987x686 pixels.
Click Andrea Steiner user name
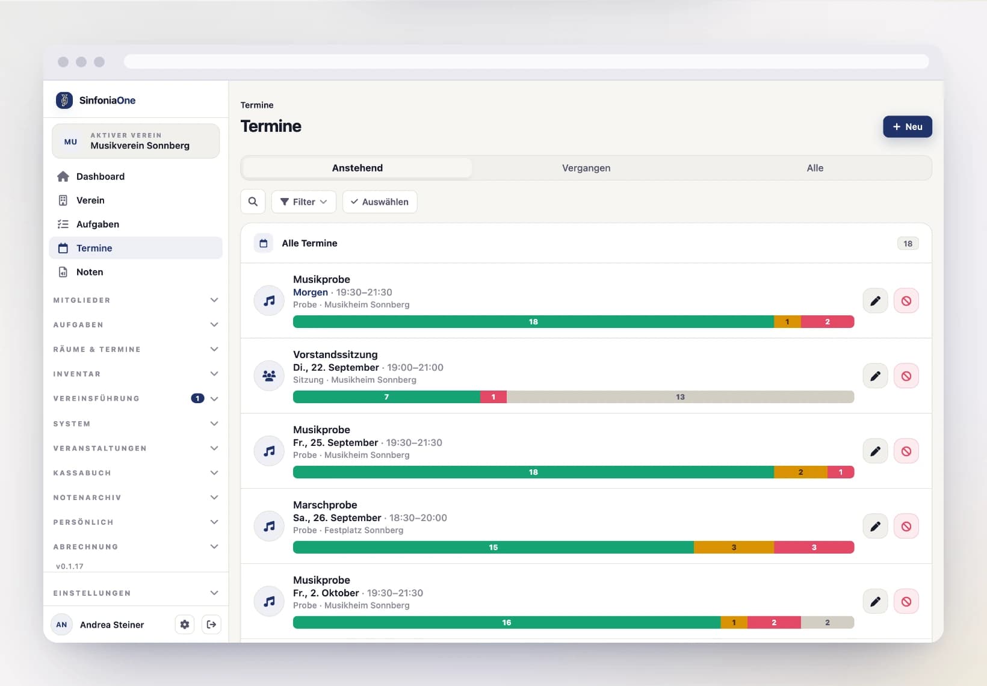(x=112, y=625)
